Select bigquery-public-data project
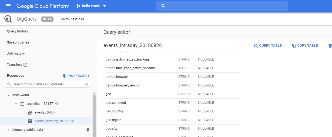The image size is (332, 137). [x=28, y=130]
